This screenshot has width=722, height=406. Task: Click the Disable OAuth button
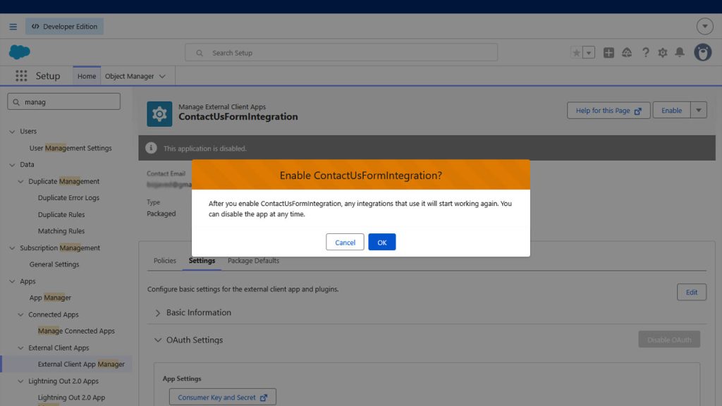[x=669, y=340]
